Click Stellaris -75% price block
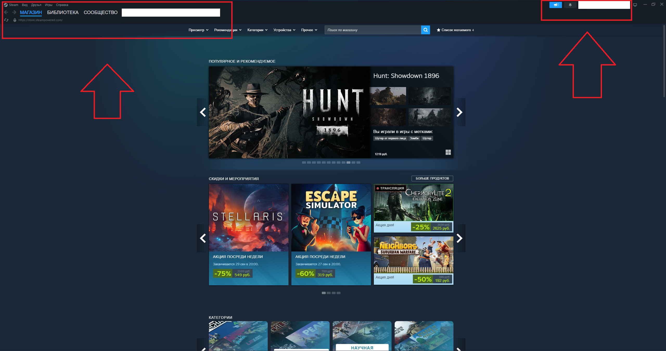 (233, 273)
